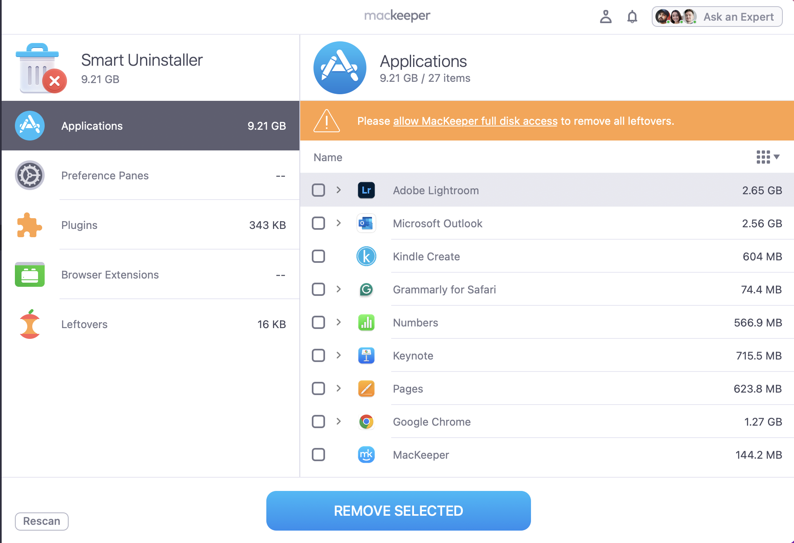The width and height of the screenshot is (794, 543).
Task: Click the Name column header
Action: (x=328, y=157)
